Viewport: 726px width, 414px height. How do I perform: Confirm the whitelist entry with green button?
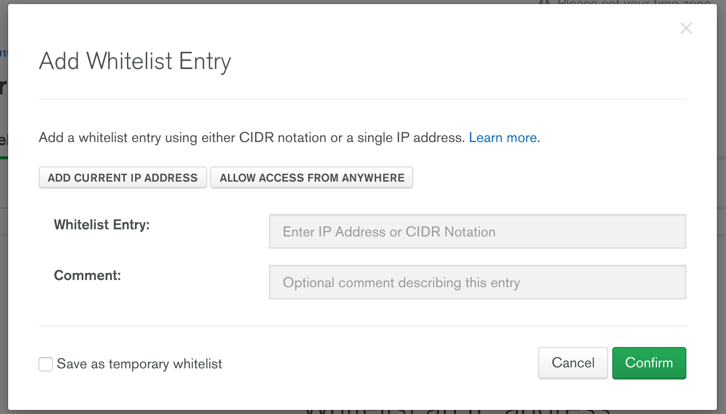[649, 363]
